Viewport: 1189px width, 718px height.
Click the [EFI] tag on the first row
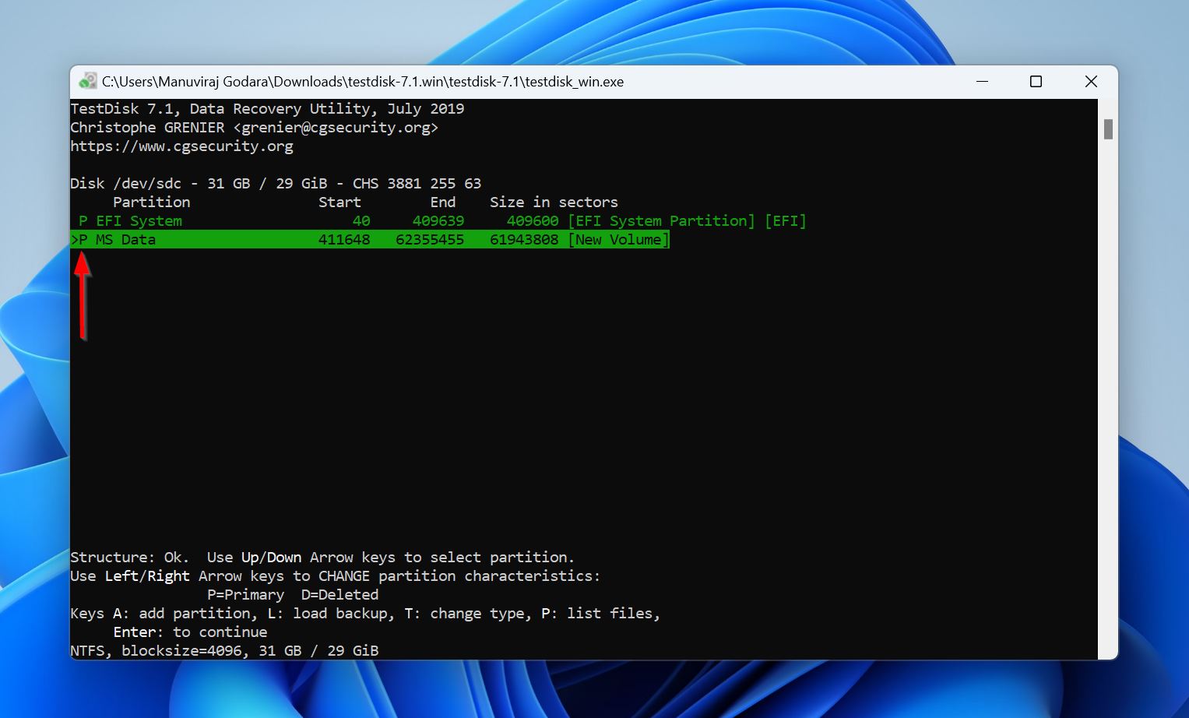point(786,221)
